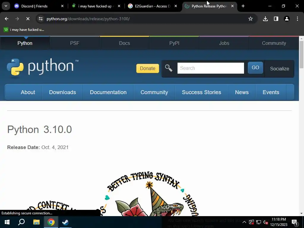This screenshot has width=304, height=228.
Task: Open the Socialize menu
Action: [279, 69]
